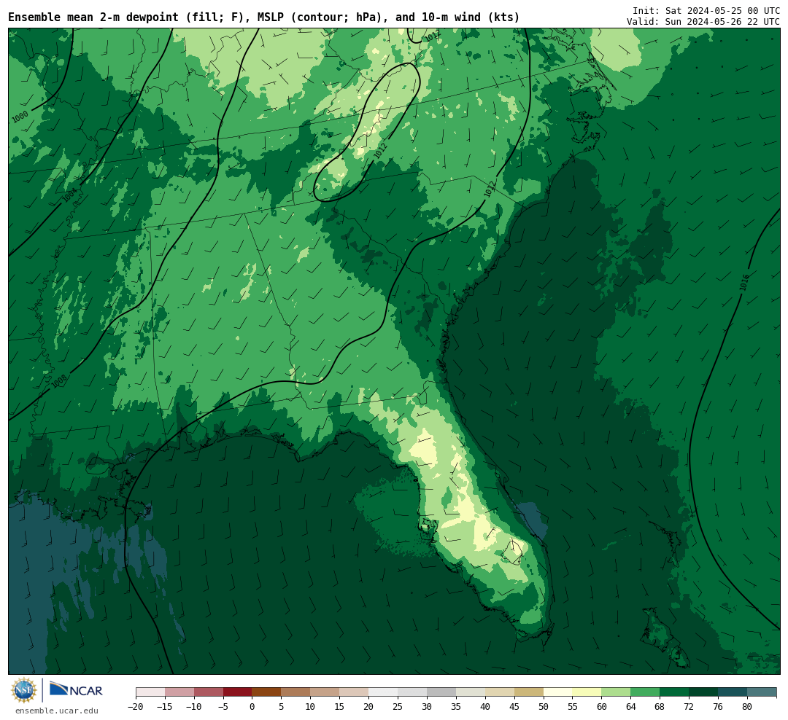
Task: Pick the gray swatch between 30 and 35
Action: coord(441,692)
